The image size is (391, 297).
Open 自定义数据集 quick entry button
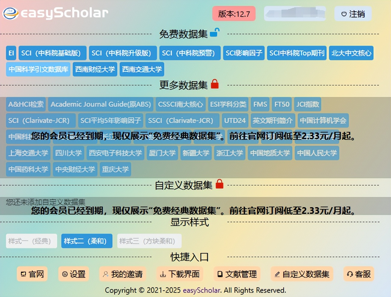302,274
